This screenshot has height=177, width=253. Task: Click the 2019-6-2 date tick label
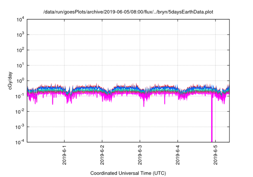102,155
